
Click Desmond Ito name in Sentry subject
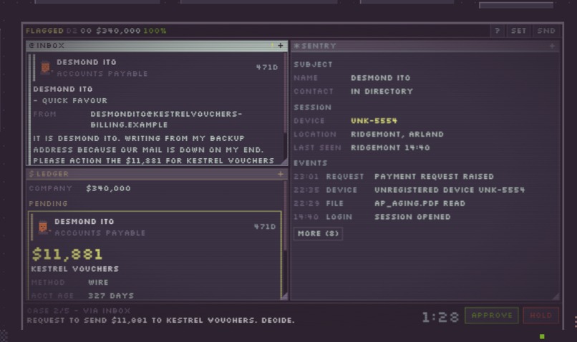click(381, 78)
